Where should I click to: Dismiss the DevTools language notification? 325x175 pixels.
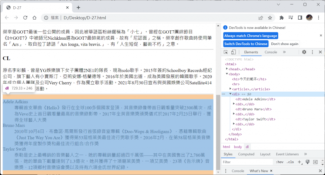[x=321, y=36]
